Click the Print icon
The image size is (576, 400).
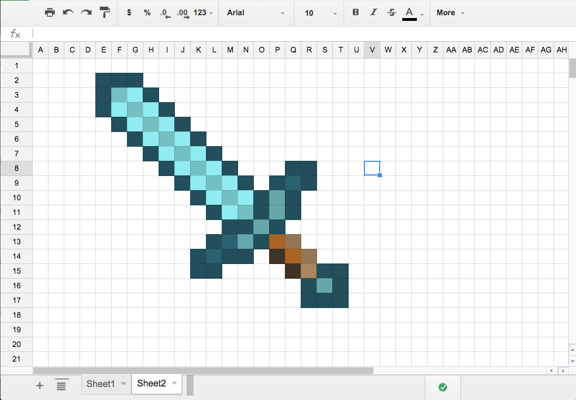point(50,12)
